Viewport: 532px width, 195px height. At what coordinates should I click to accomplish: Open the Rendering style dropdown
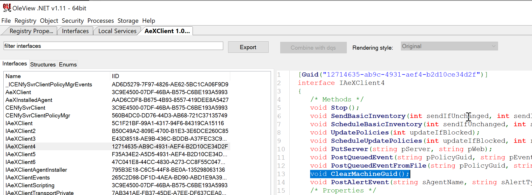click(x=449, y=46)
